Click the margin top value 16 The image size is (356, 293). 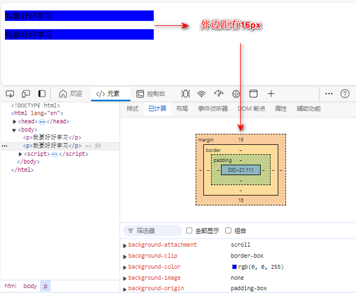pos(241,140)
